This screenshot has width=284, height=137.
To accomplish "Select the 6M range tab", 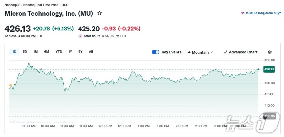I will pos(46,52).
